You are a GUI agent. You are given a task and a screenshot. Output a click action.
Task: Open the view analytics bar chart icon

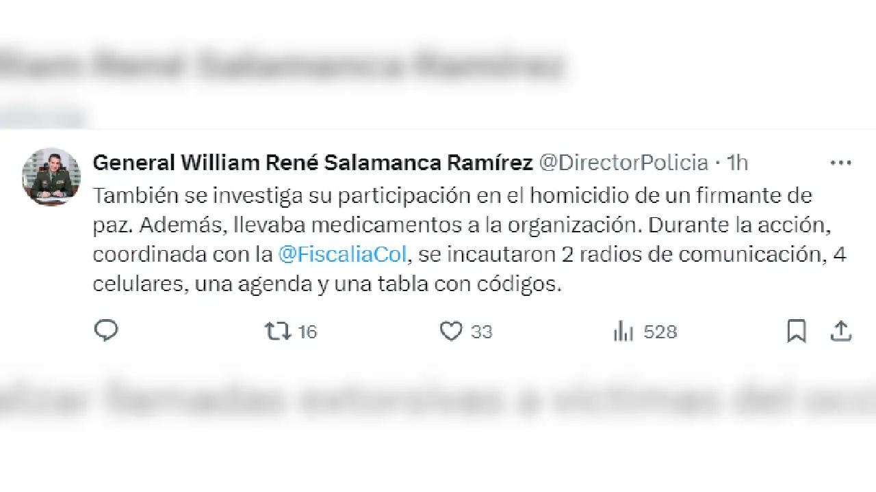coord(623,331)
